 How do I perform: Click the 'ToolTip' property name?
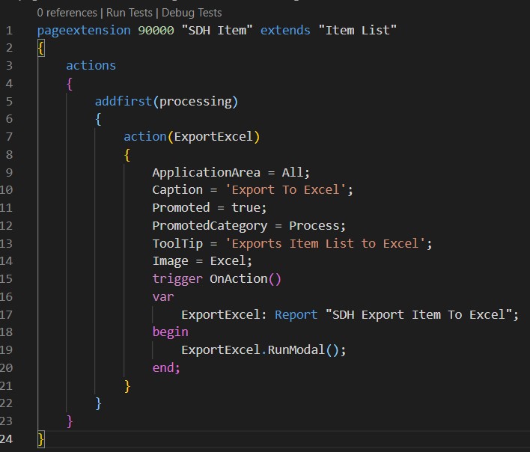click(x=177, y=243)
